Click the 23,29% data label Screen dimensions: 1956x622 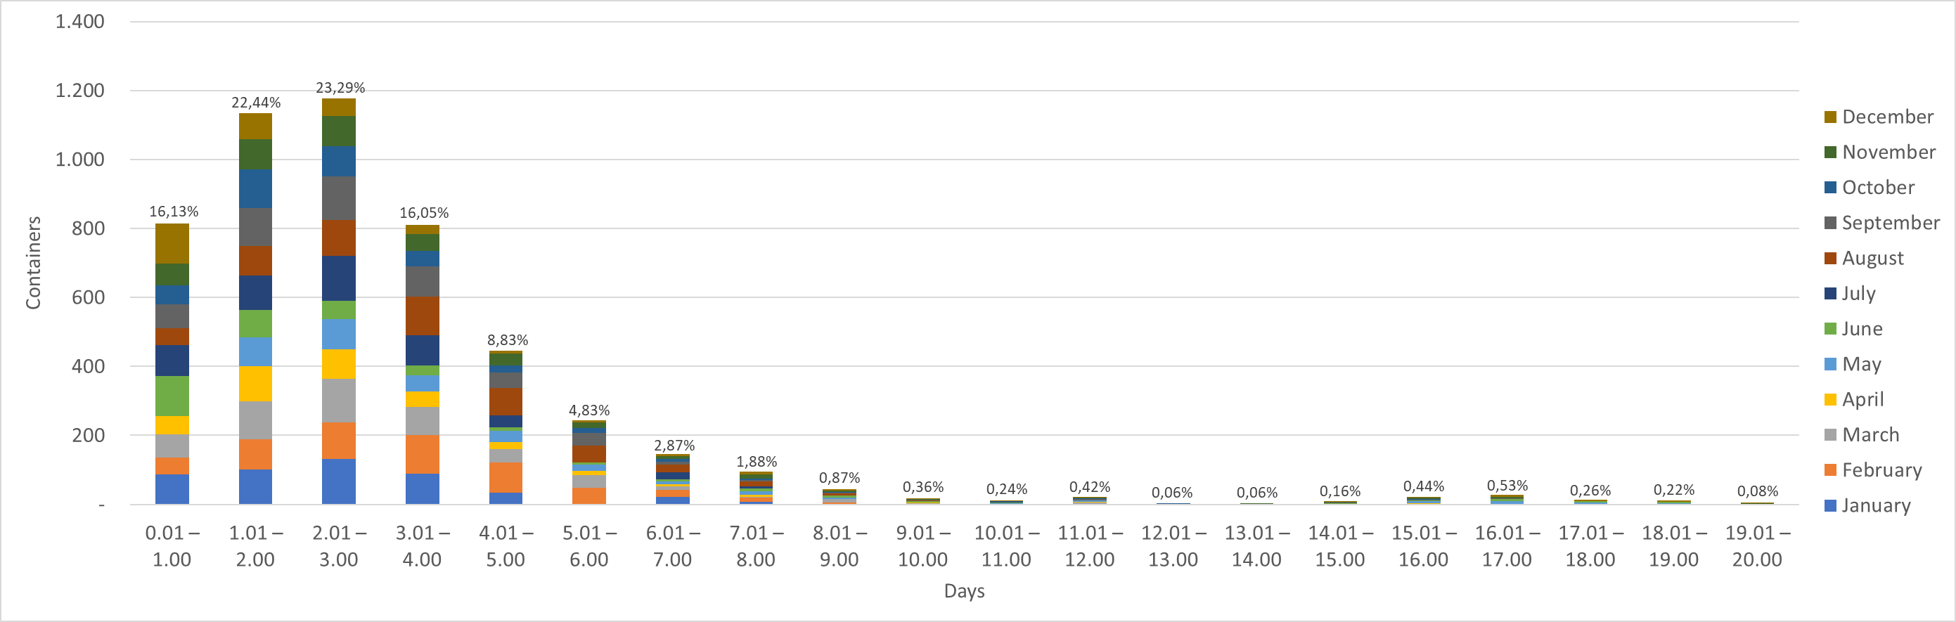[x=340, y=88]
